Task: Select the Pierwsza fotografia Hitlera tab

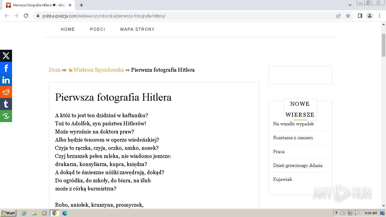Action: (39, 5)
